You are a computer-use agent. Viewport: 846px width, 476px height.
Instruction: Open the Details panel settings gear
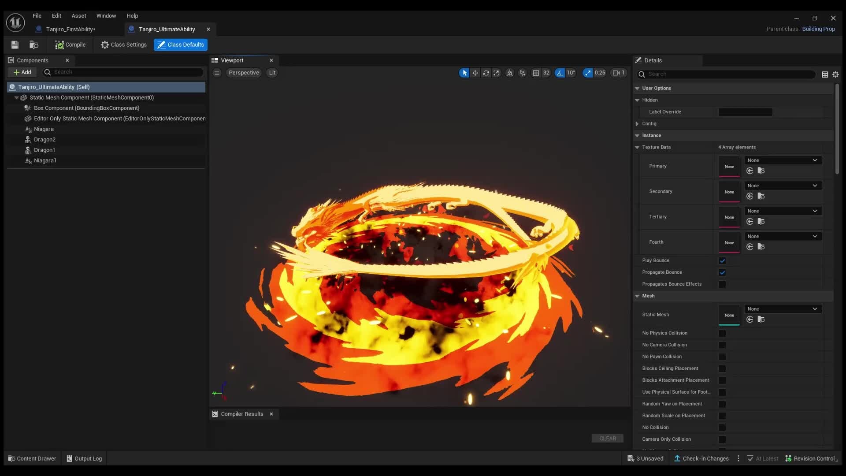pyautogui.click(x=836, y=74)
